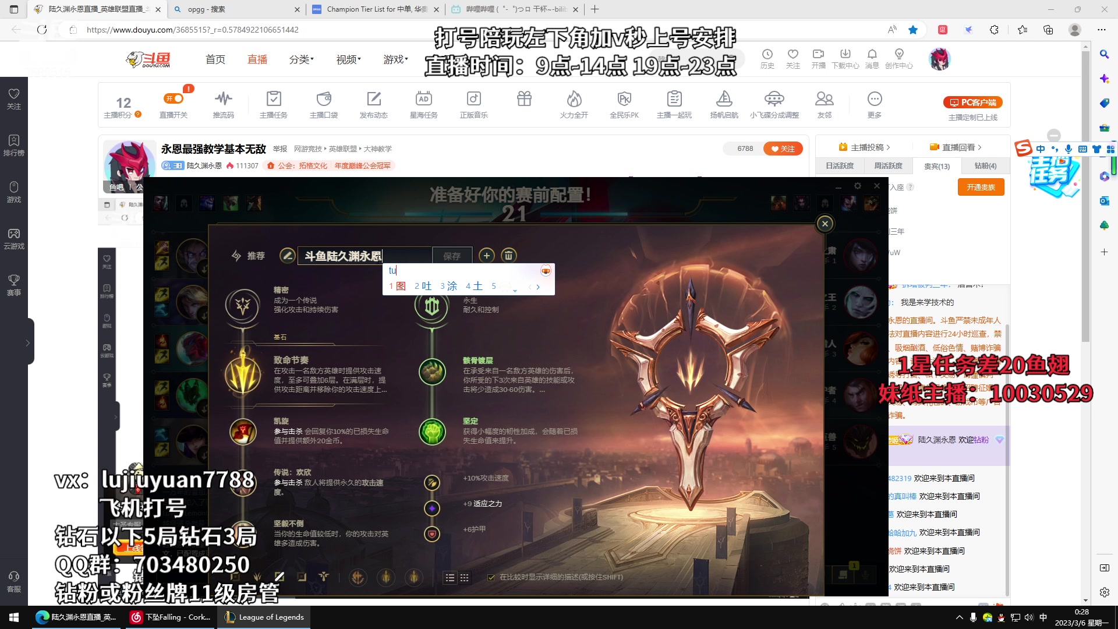The image size is (1118, 629).
Task: Click 发布动态 post update icon
Action: click(374, 98)
